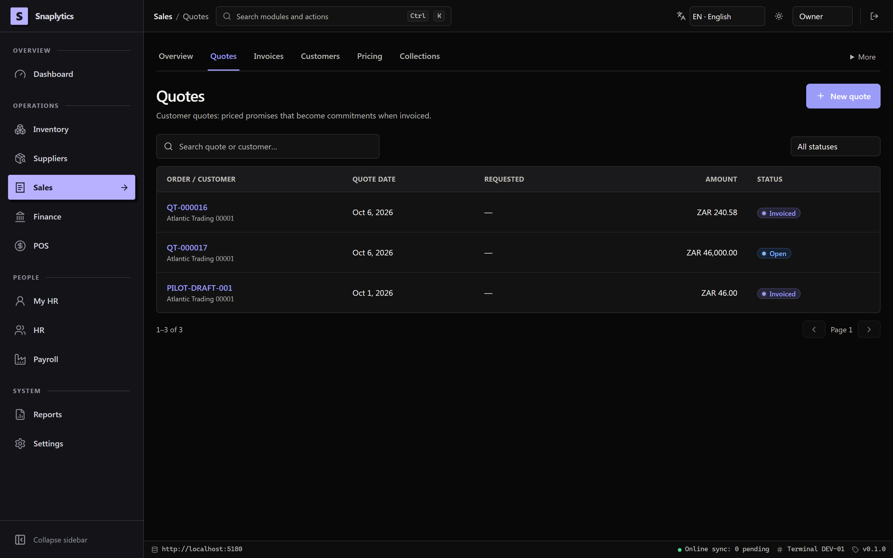Screen dimensions: 893x558
Task: Open quote QT-000016
Action: click(187, 207)
